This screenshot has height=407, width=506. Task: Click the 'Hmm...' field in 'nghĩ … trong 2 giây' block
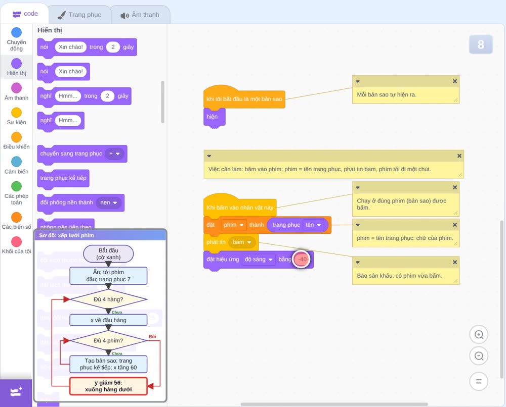tap(68, 96)
